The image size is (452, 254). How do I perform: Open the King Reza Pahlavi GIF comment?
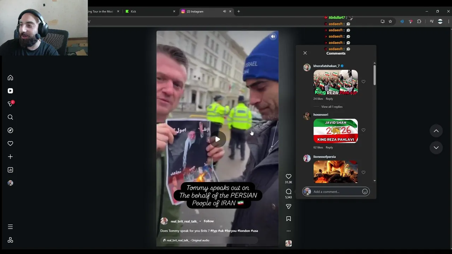[335, 83]
